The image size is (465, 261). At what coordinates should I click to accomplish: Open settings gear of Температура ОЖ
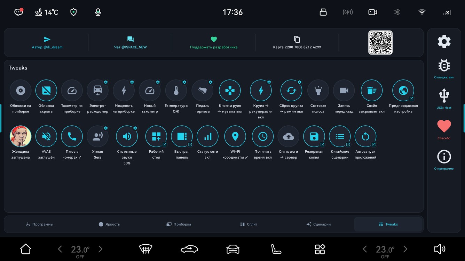tap(184, 82)
